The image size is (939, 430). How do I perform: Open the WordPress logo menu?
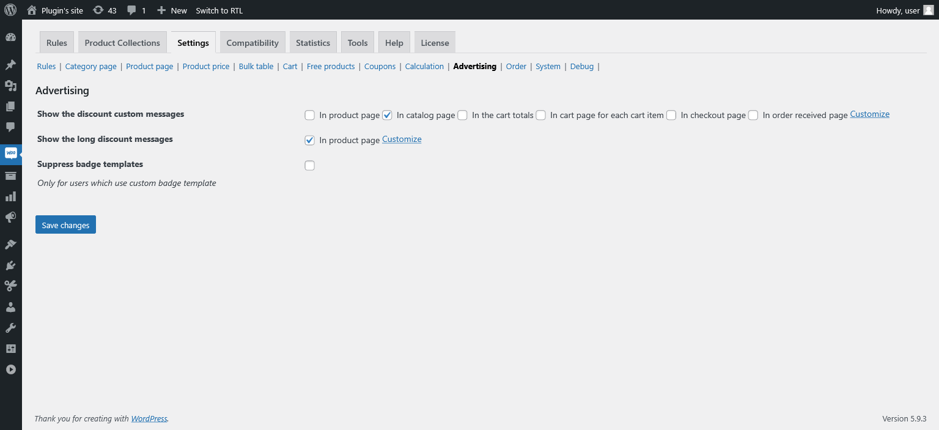[10, 10]
